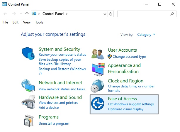Open the Ease of Access heading
This screenshot has height=132, width=180.
[122, 99]
